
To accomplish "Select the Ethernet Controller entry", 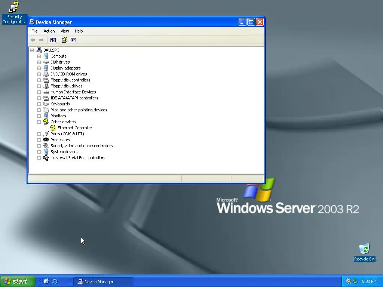I will coord(75,128).
